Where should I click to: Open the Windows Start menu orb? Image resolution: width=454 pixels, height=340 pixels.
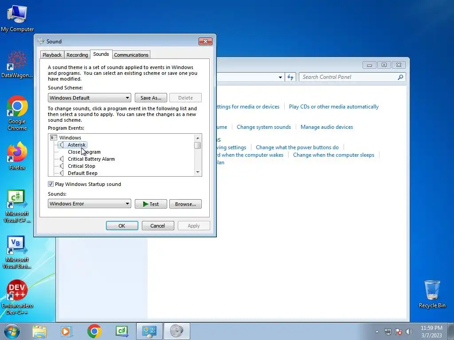(12, 331)
